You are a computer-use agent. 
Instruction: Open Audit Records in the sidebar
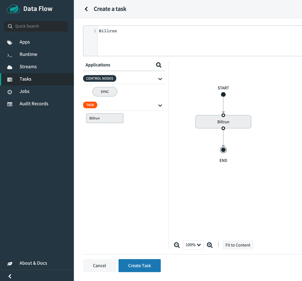pyautogui.click(x=37, y=104)
